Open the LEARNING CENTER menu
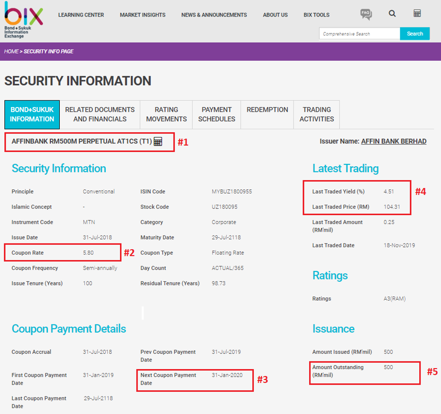This screenshot has height=414, width=441. (81, 15)
